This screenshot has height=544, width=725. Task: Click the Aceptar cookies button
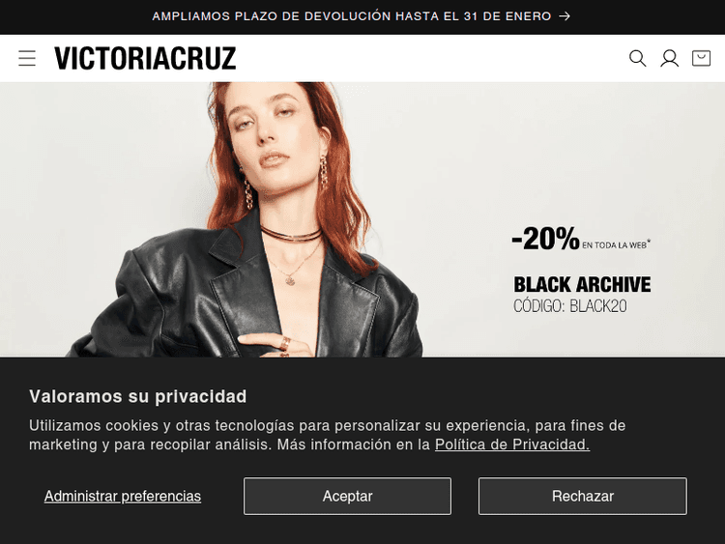pos(347,496)
